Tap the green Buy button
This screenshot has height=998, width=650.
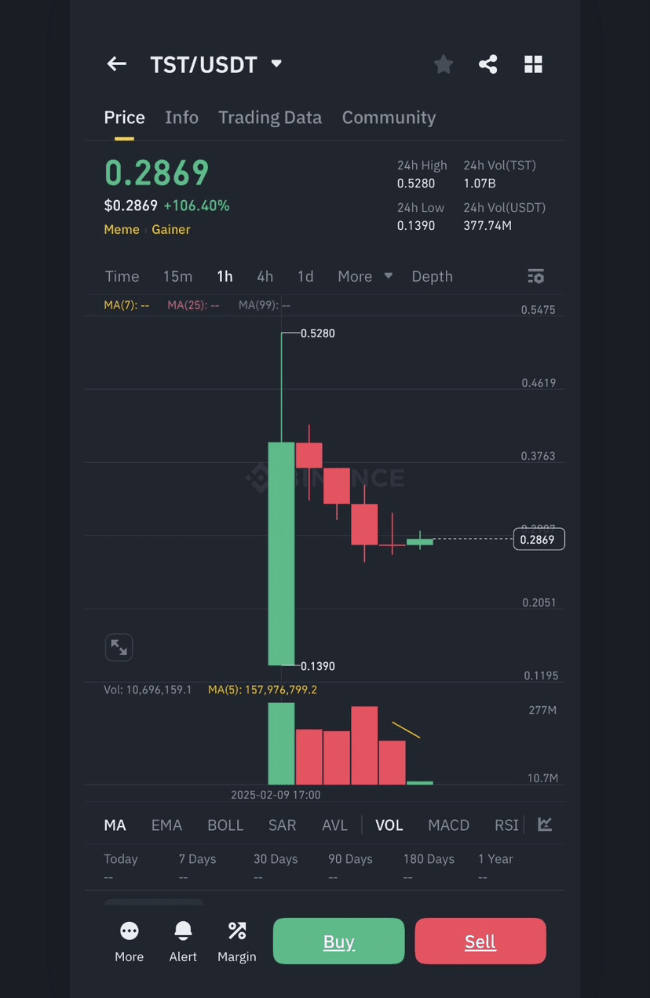(x=339, y=941)
